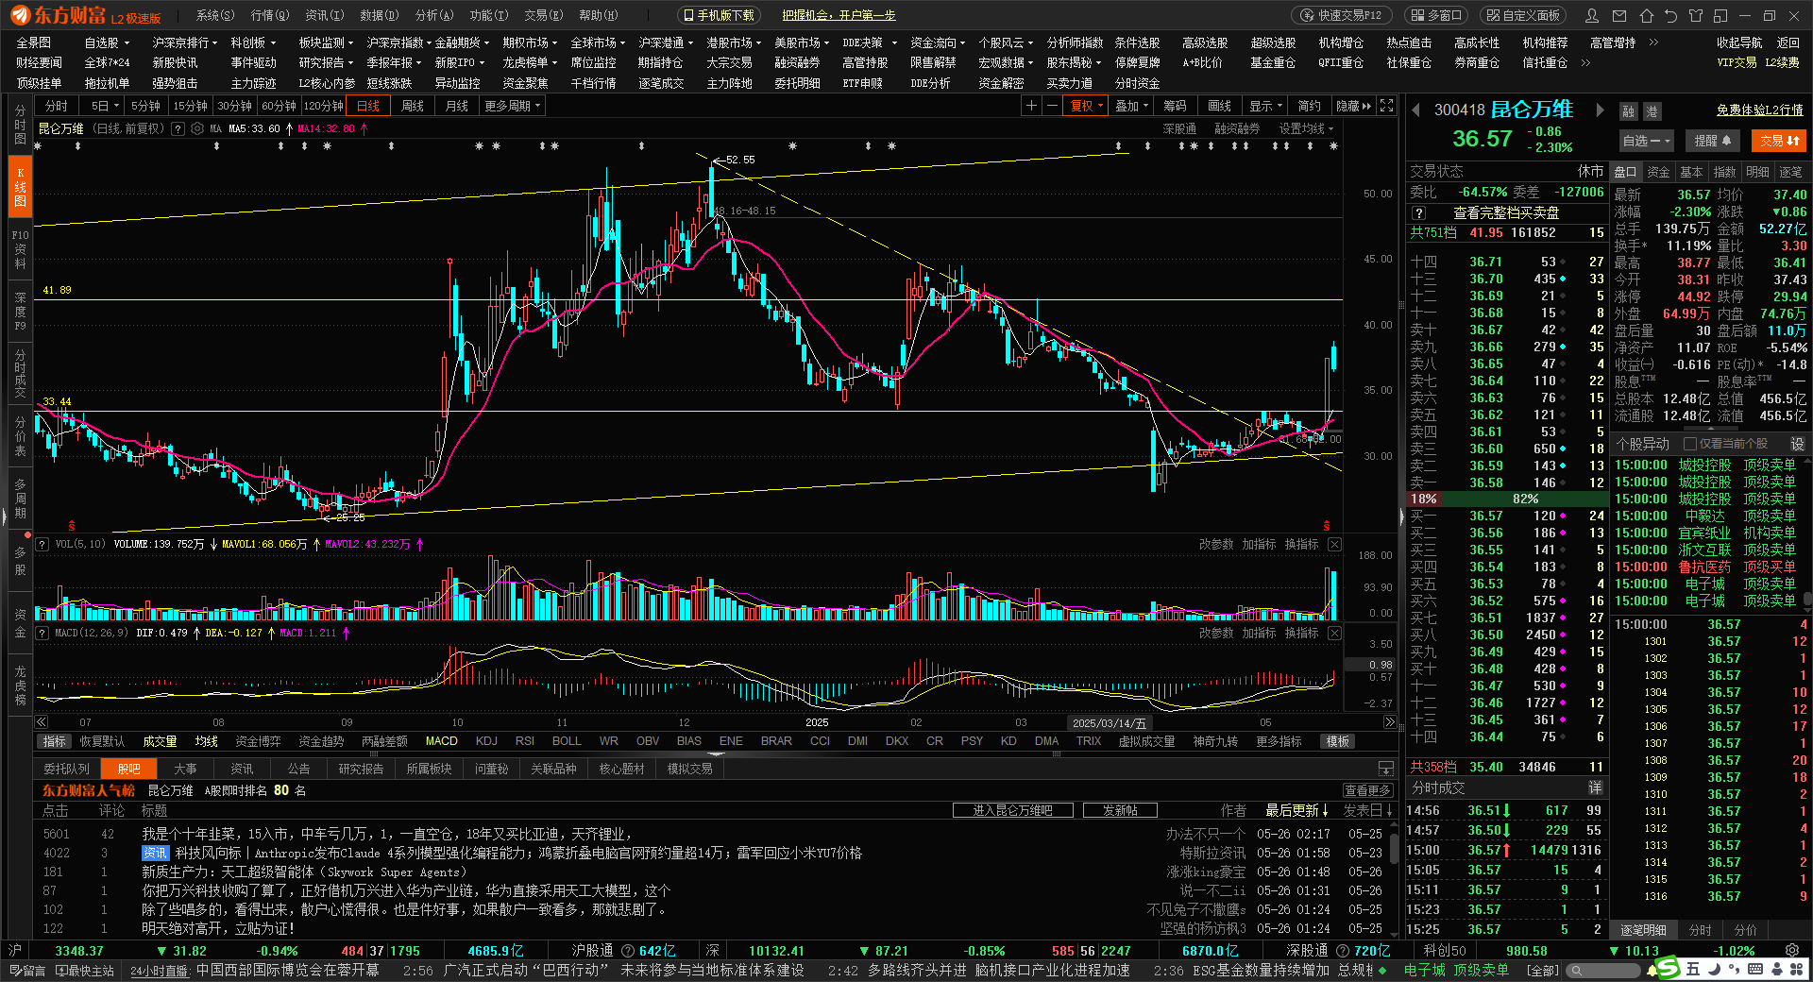Open 免费体验L2行情 link
1813x982 pixels.
click(x=1759, y=110)
